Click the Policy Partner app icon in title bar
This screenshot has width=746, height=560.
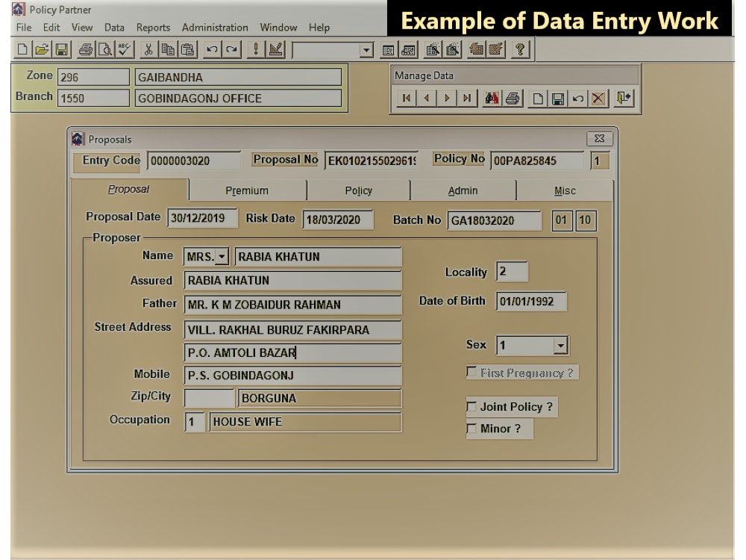(x=19, y=9)
